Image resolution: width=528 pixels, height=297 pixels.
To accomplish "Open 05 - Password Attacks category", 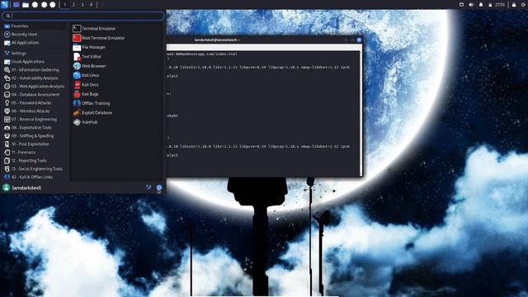I will (x=35, y=102).
